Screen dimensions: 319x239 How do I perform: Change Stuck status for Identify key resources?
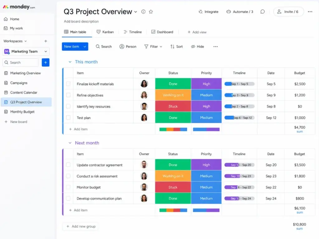[x=173, y=106]
